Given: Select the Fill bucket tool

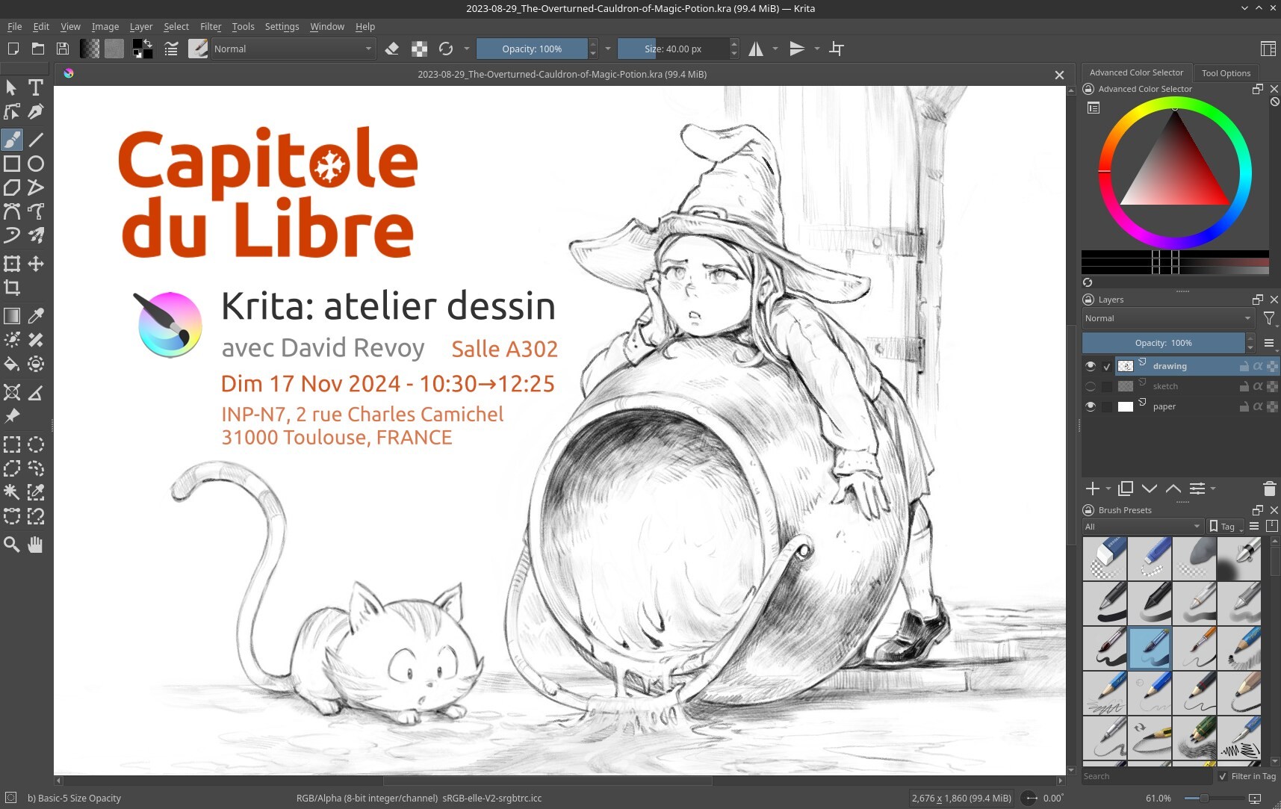Looking at the screenshot, I should click(12, 364).
